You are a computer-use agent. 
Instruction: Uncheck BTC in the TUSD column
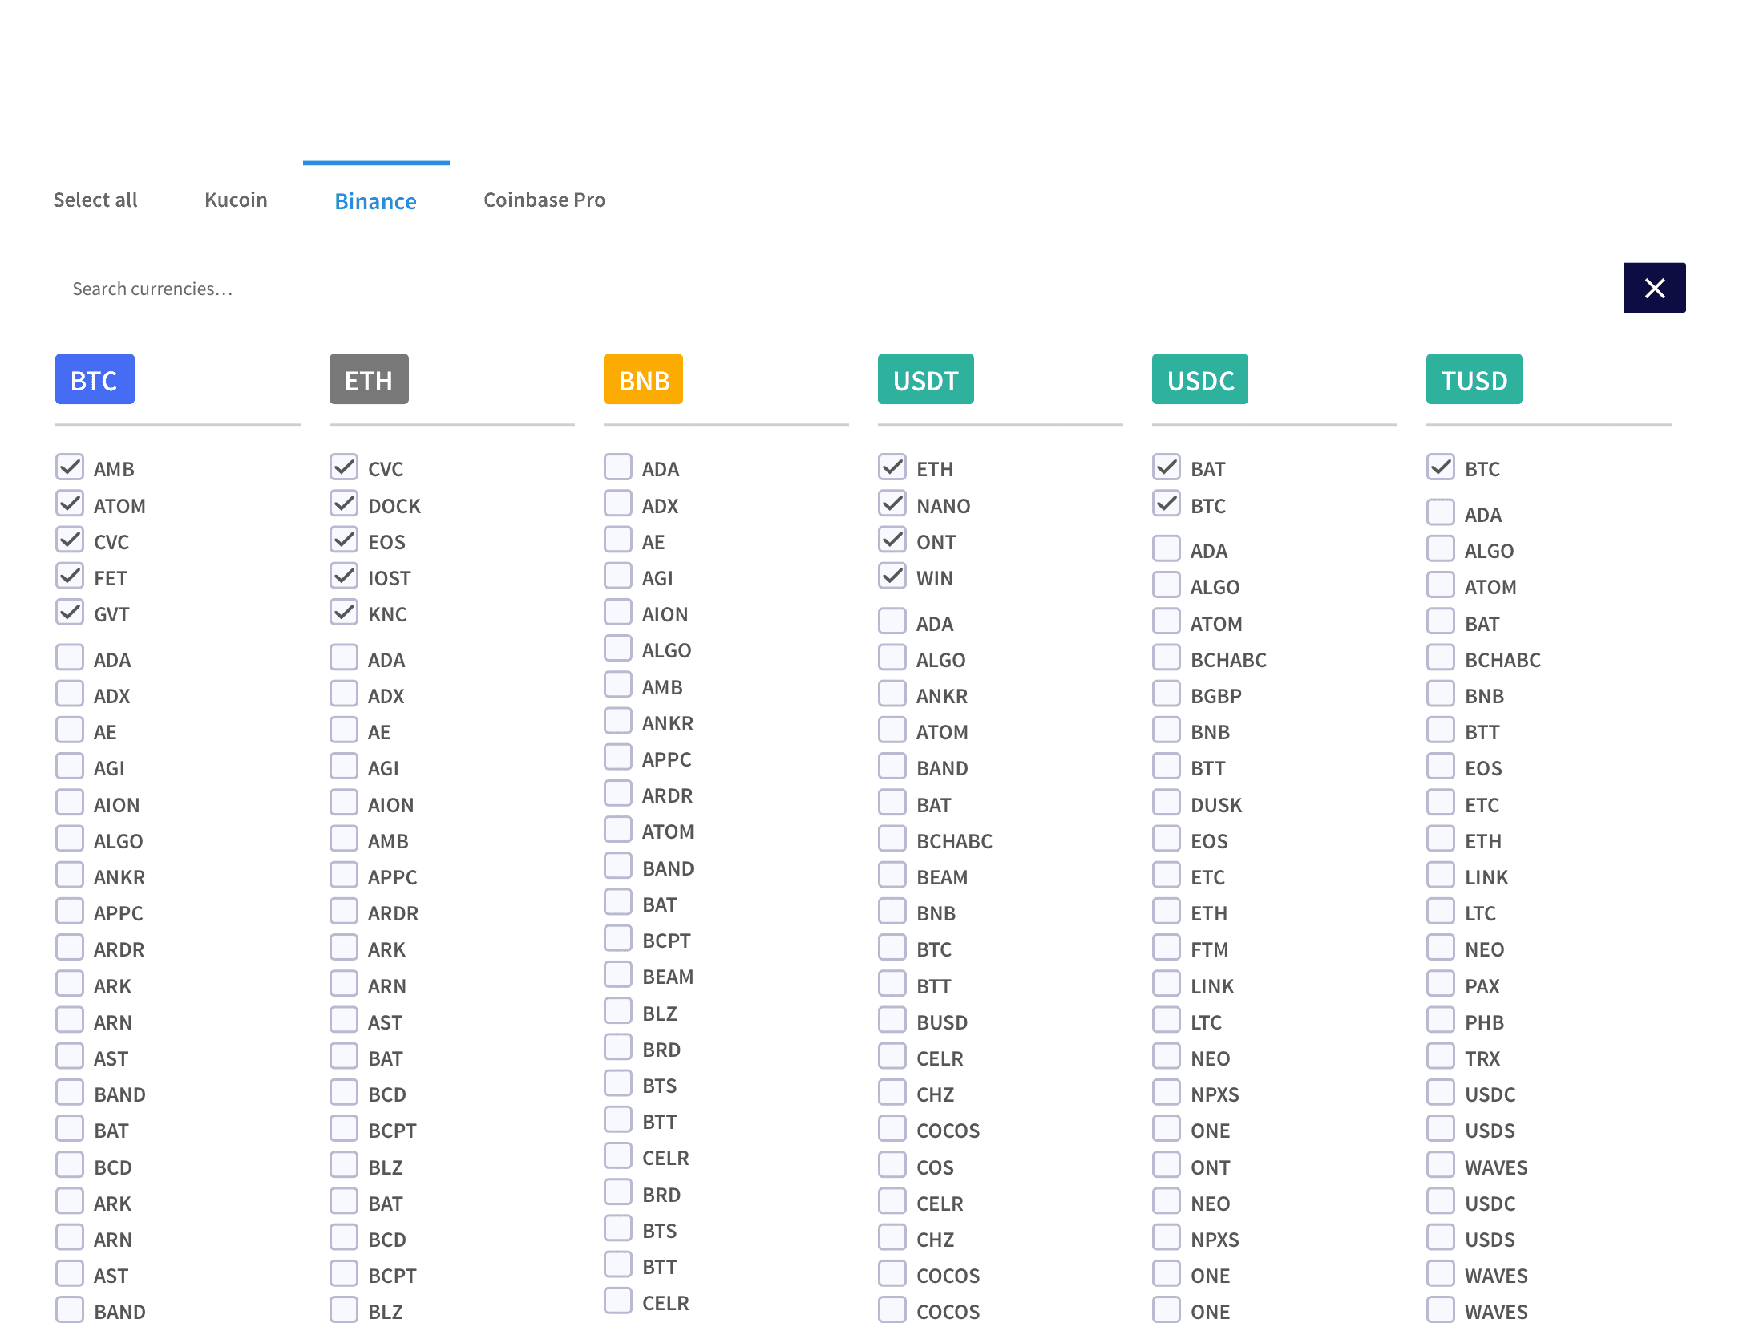pyautogui.click(x=1441, y=467)
